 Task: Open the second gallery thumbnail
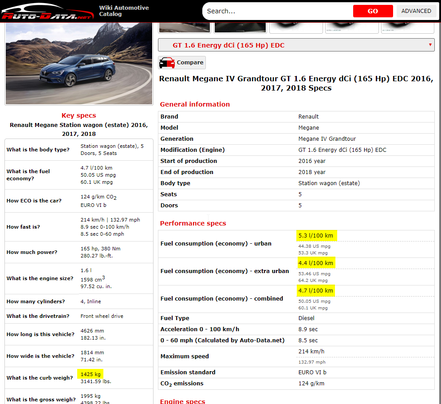(240, 28)
